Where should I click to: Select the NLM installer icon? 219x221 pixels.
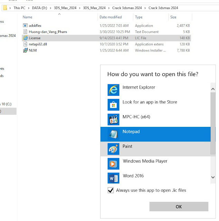pyautogui.click(x=25, y=50)
